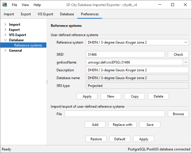Viewport: 192px width, 153px height.
Task: Click the Replace with button
Action: pos(122,125)
